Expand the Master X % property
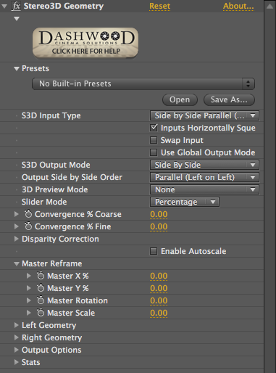Screen dimensions: 276x373 point(28,276)
